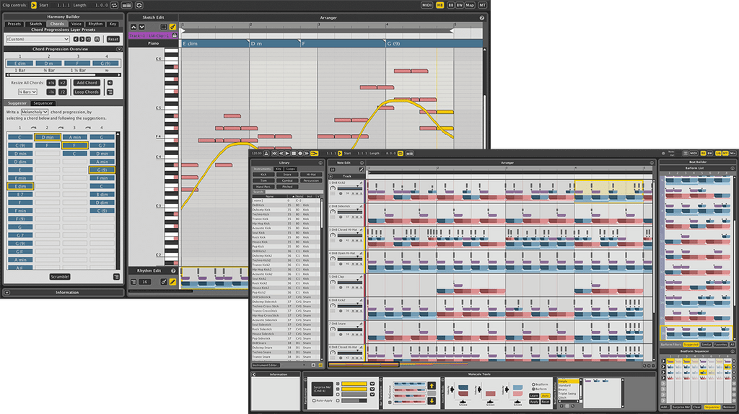
Task: Open Custom chord progression preset dropdown
Action: 38,39
